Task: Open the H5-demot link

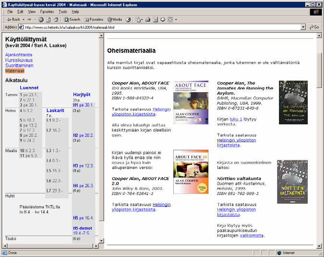Action: 83,228
